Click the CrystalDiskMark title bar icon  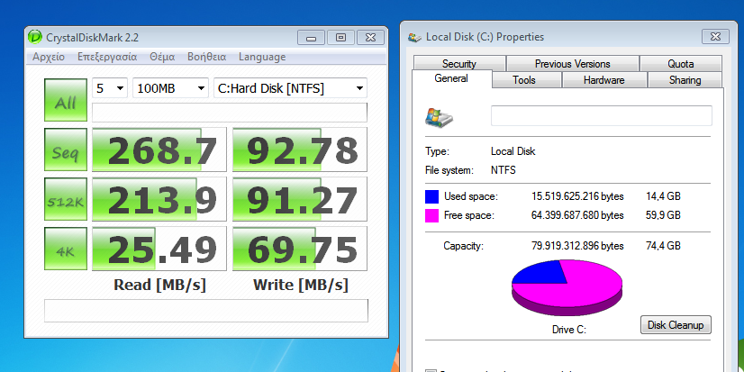point(35,37)
